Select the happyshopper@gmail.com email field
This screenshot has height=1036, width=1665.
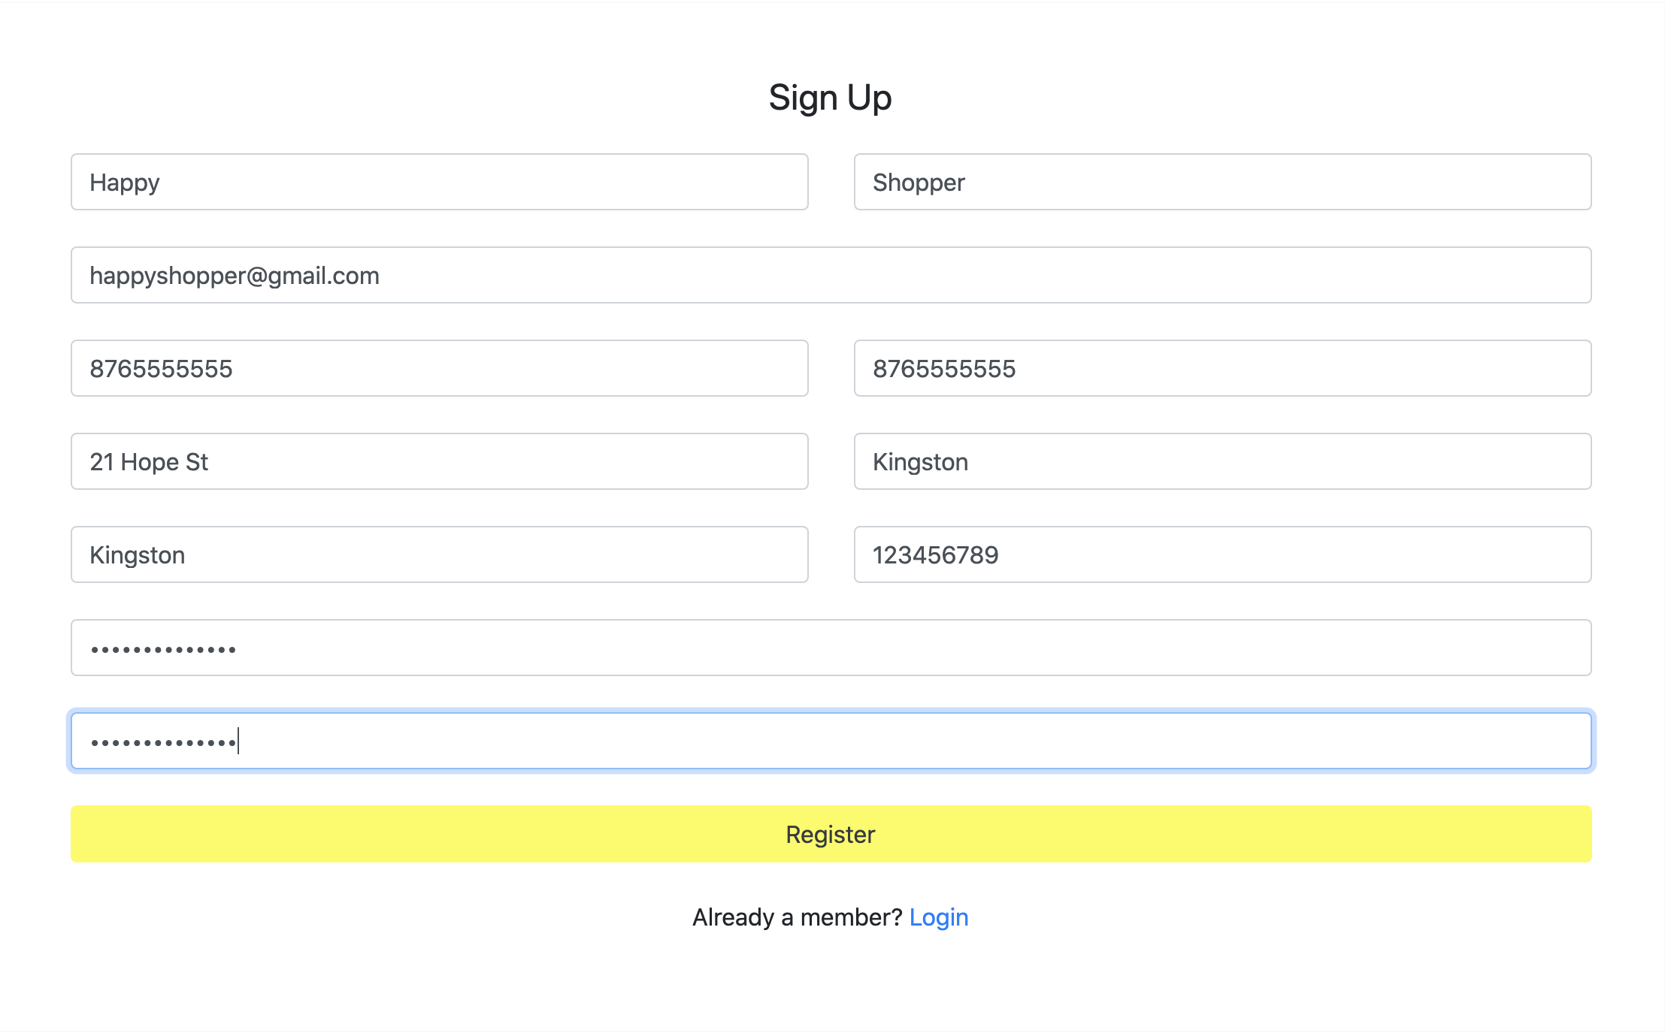(831, 275)
